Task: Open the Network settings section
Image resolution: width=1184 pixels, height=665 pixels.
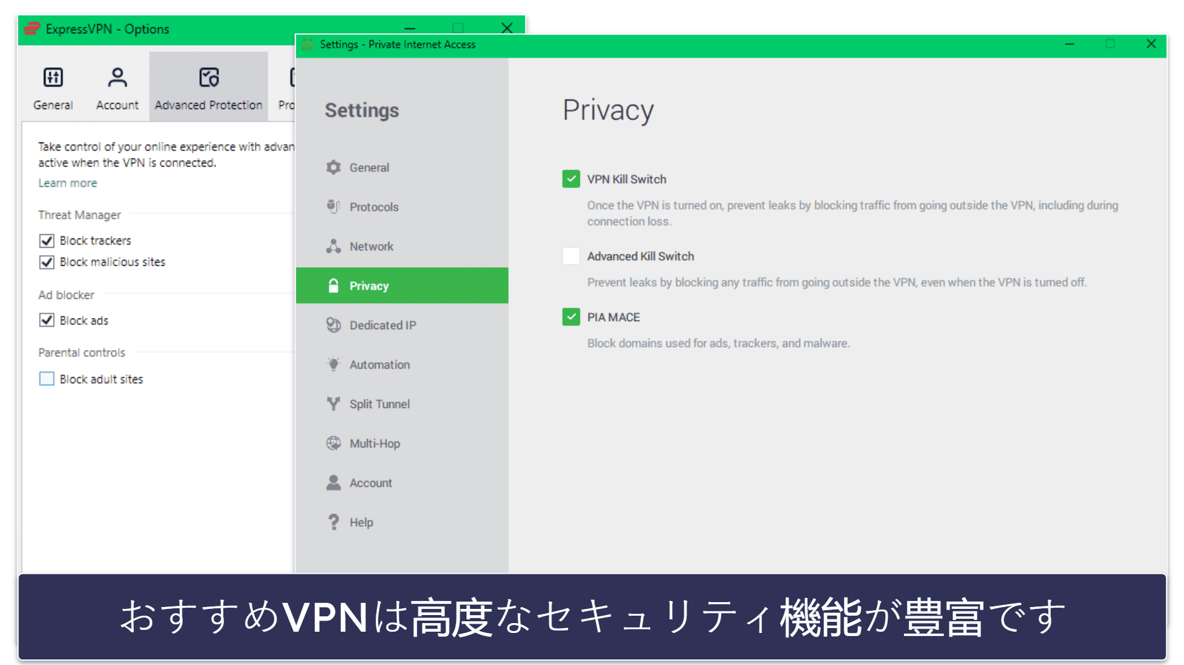Action: [402, 246]
